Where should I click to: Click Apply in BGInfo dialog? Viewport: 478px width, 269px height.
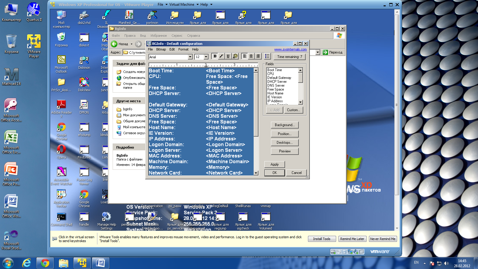tap(275, 164)
